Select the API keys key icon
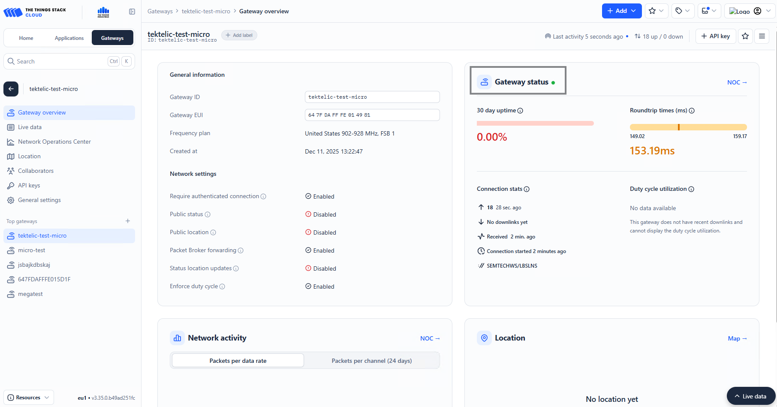 coord(11,185)
